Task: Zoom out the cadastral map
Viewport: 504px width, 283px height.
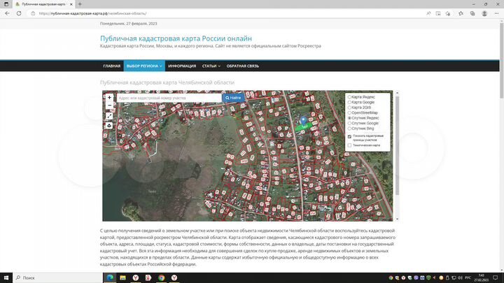Action: pyautogui.click(x=109, y=106)
